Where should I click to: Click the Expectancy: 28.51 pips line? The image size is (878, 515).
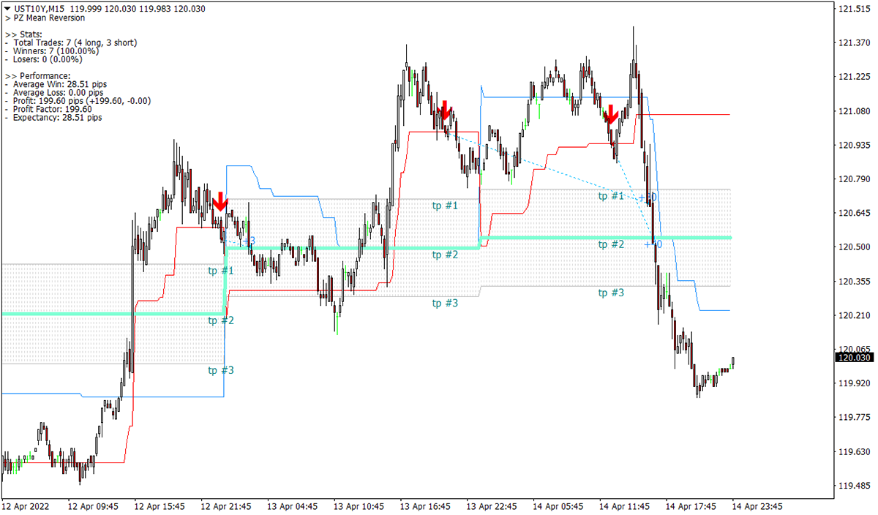point(53,117)
